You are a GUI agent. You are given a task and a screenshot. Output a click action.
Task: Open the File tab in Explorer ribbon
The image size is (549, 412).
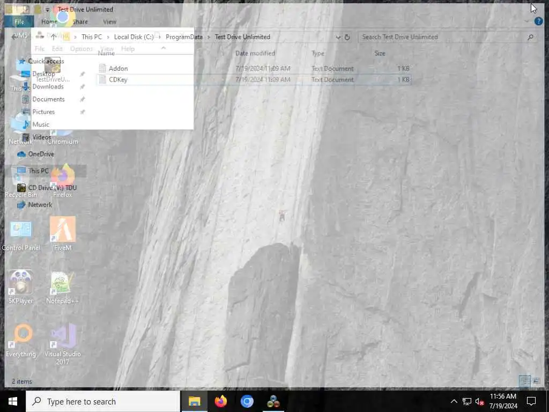pyautogui.click(x=19, y=21)
